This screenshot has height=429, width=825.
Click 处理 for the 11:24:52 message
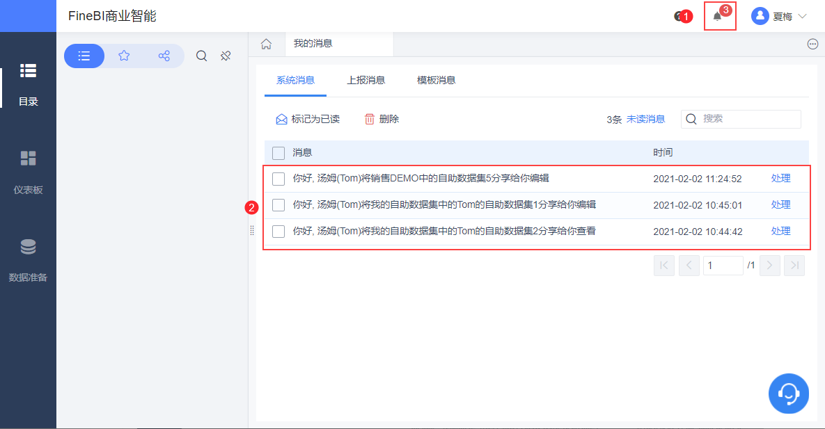pyautogui.click(x=781, y=178)
